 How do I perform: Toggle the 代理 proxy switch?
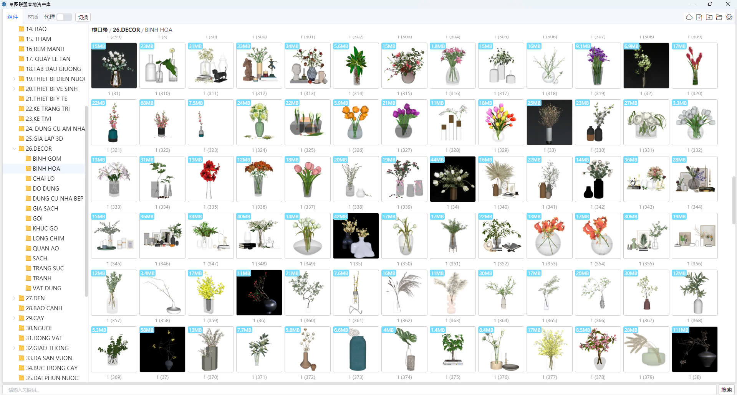(x=64, y=17)
